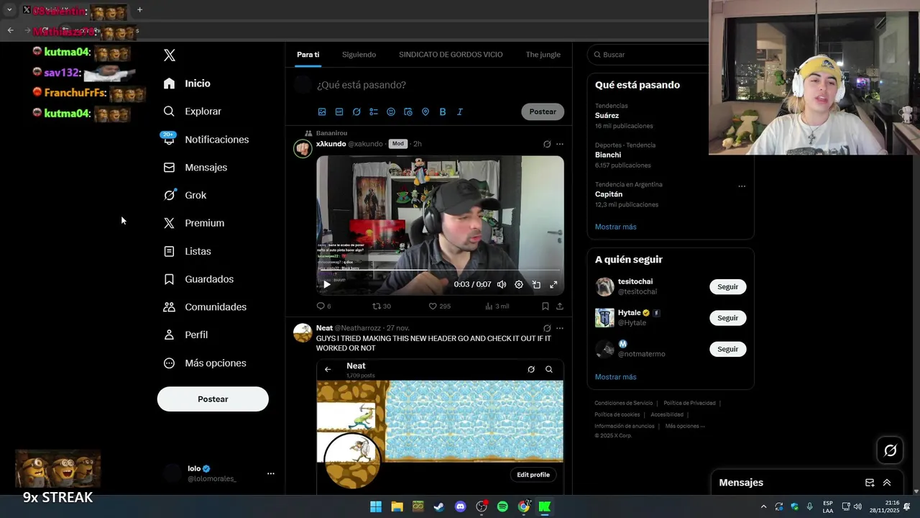The image size is (920, 518).
Task: Reply to xAkundo's post
Action: point(323,306)
